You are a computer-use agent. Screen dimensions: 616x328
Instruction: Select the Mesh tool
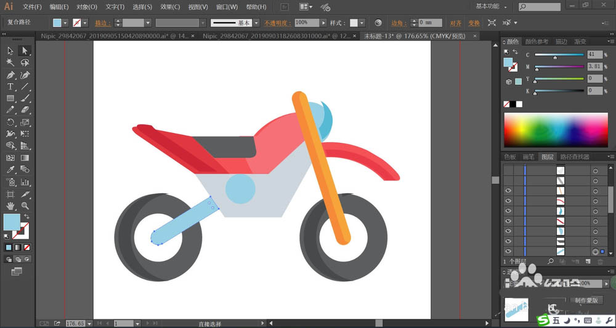click(x=10, y=158)
